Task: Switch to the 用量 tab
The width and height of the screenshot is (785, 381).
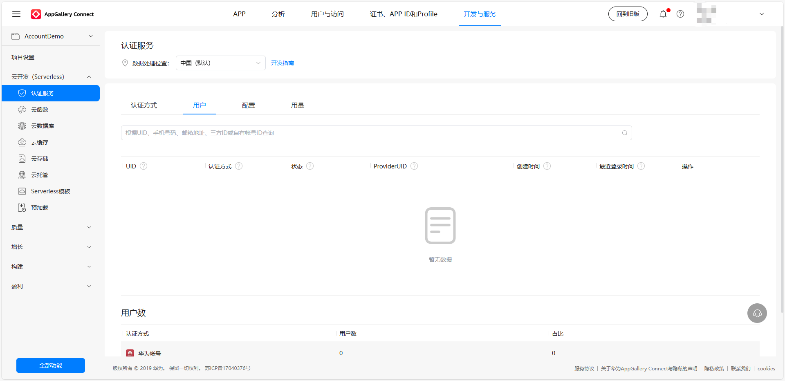Action: pos(298,105)
